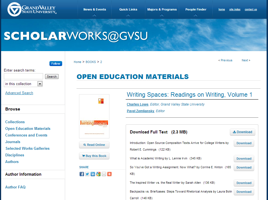
Task: Share on Facebook icon
Action: pos(82,174)
